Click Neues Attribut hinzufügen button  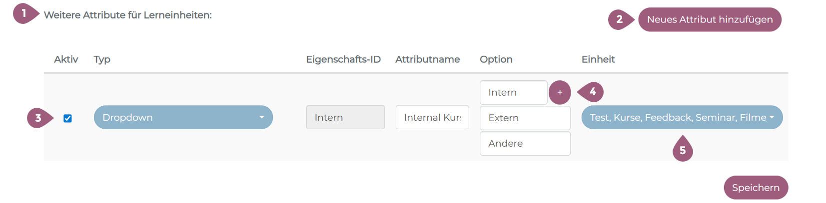(710, 19)
